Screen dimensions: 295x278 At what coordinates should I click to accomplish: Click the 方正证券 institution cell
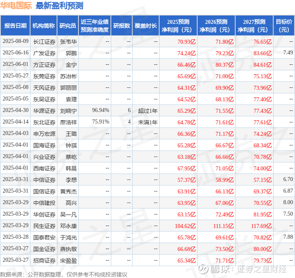click(x=44, y=65)
